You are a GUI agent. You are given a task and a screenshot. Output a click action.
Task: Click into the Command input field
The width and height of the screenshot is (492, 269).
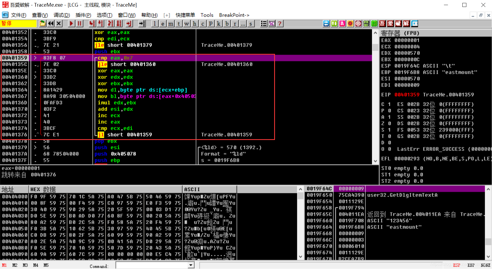(152, 265)
